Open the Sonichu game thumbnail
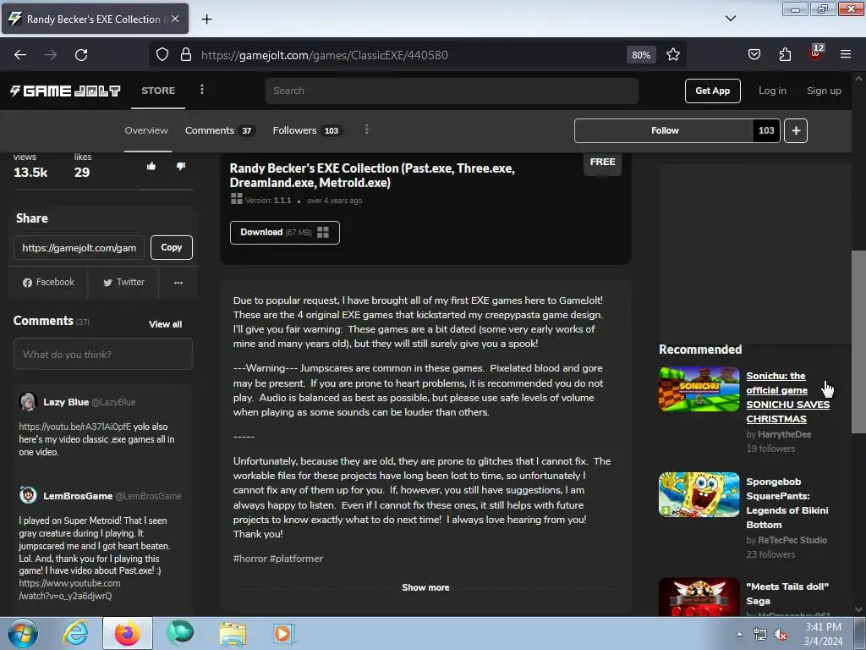This screenshot has width=866, height=650. [699, 389]
